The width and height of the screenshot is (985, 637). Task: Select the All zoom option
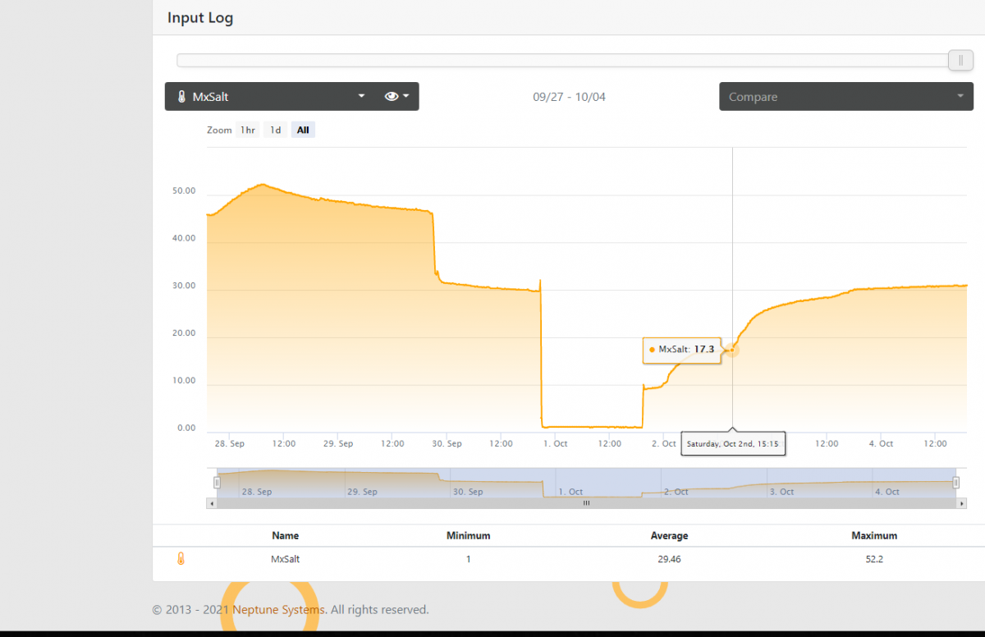303,130
